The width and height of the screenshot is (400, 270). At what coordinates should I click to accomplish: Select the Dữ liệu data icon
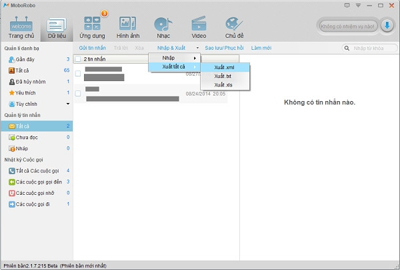[57, 25]
